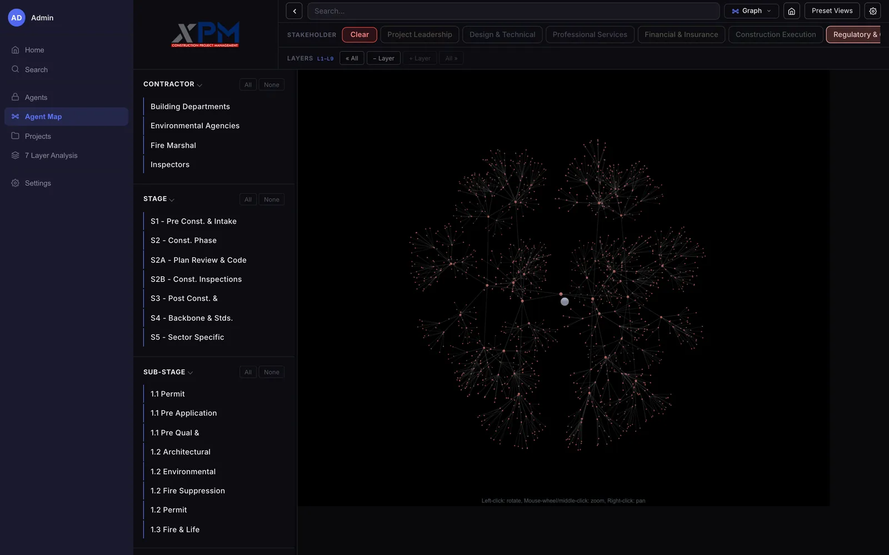Click the AD admin avatar
889x555 pixels.
click(17, 18)
